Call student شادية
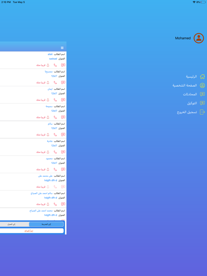The width and height of the screenshot is (207, 276). (x=55, y=152)
